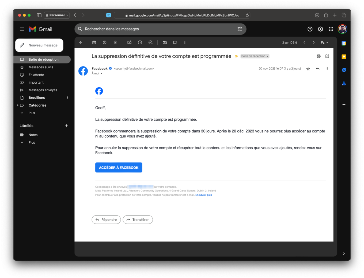Get add-ons with the plus icon
This screenshot has width=364, height=278.
pyautogui.click(x=344, y=104)
